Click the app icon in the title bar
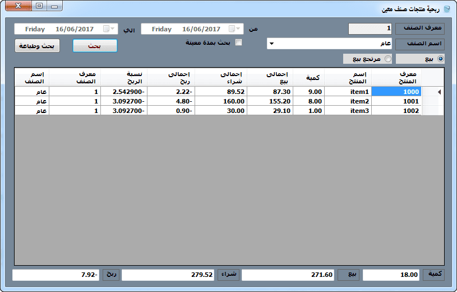 446,8
